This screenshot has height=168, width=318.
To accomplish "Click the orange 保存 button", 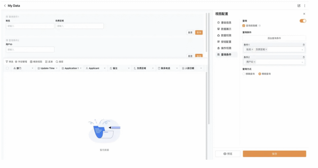I will tap(274, 154).
